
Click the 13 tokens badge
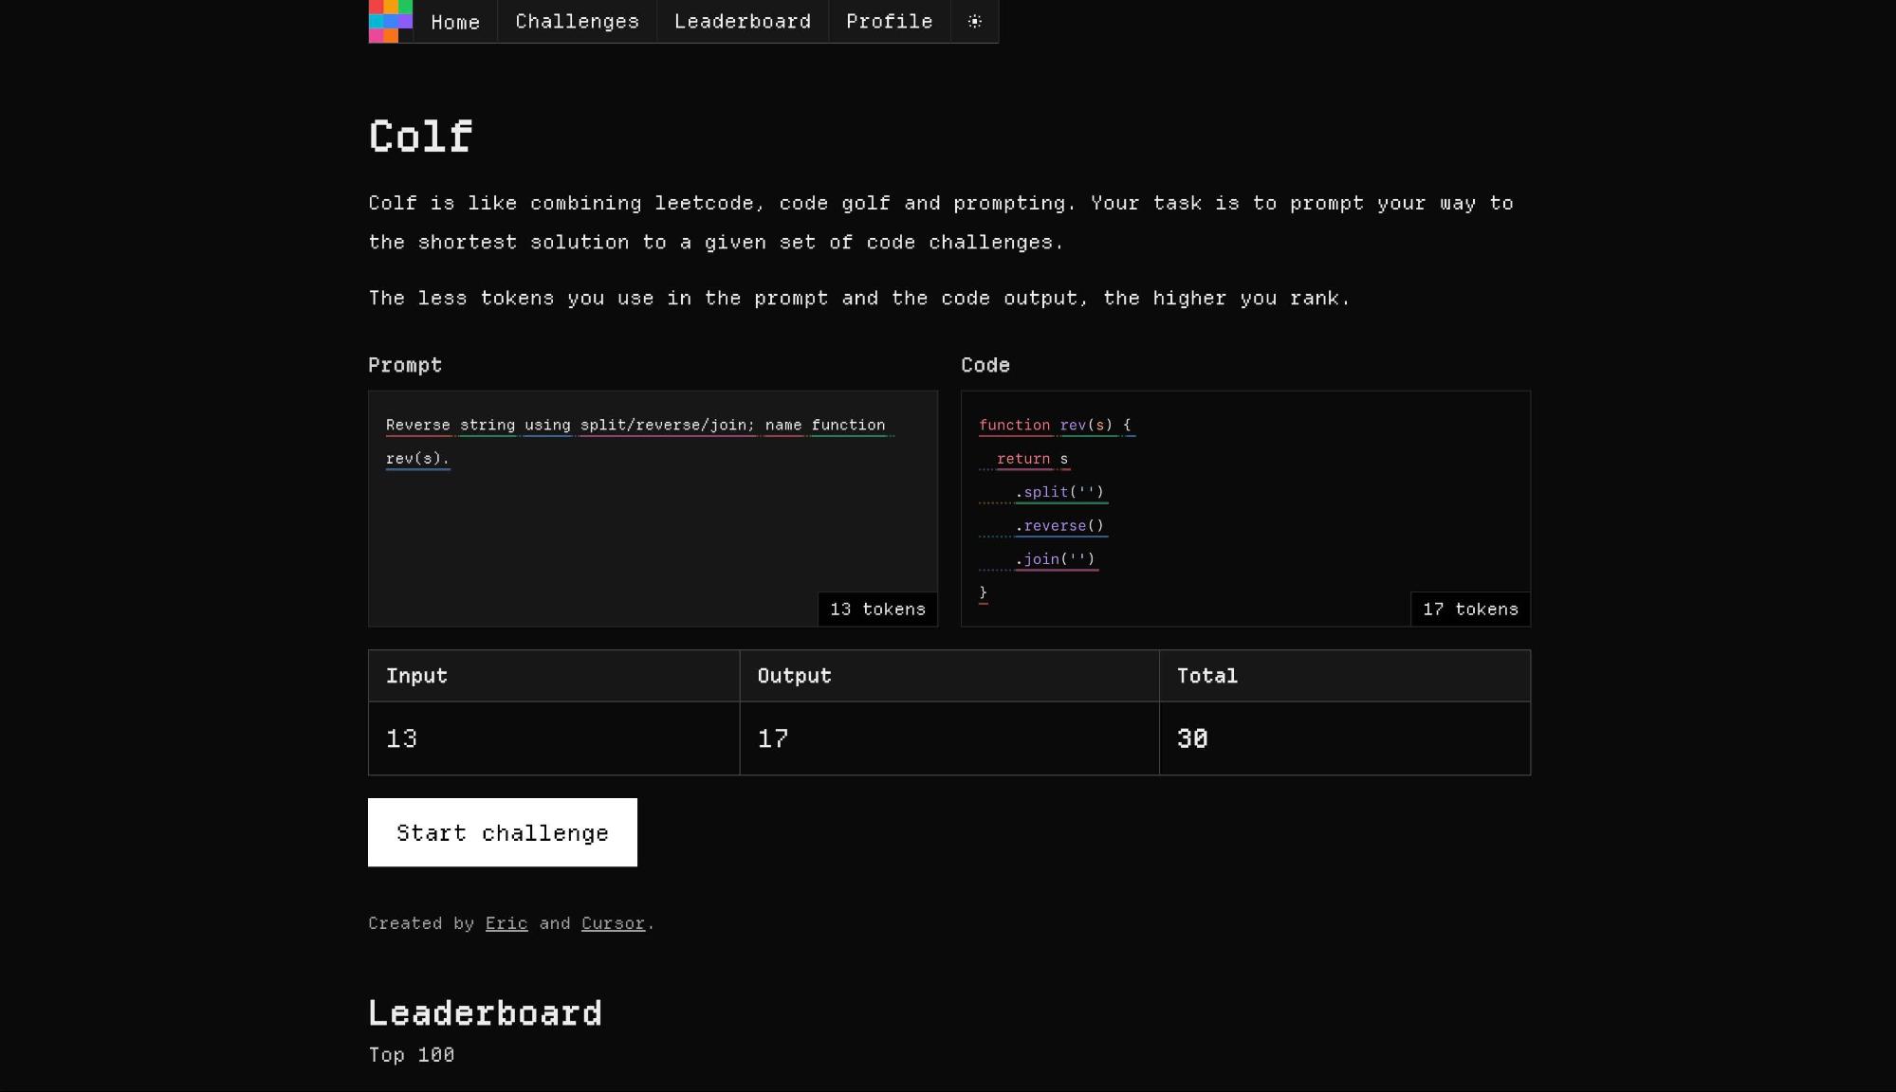[x=877, y=610]
